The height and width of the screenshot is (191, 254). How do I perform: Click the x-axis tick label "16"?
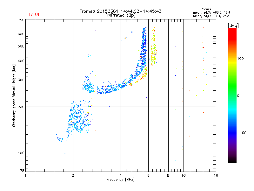pos(216,175)
